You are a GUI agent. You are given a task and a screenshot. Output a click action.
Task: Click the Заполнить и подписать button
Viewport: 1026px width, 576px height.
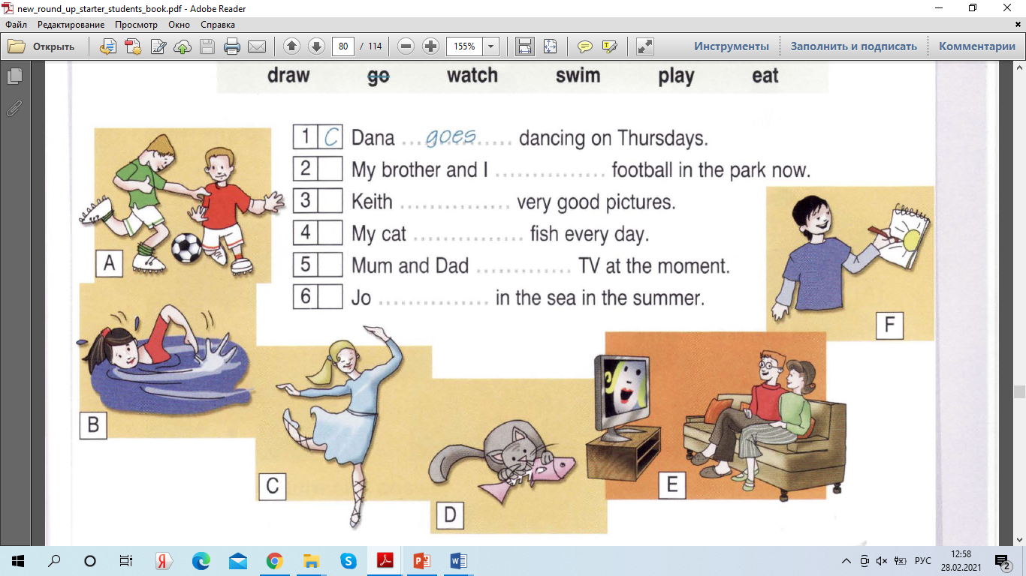pyautogui.click(x=853, y=46)
